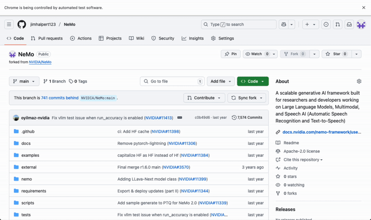Open the NVIDIA#11398 pull request link
Viewport: 371px width, 220px height.
tap(165, 131)
